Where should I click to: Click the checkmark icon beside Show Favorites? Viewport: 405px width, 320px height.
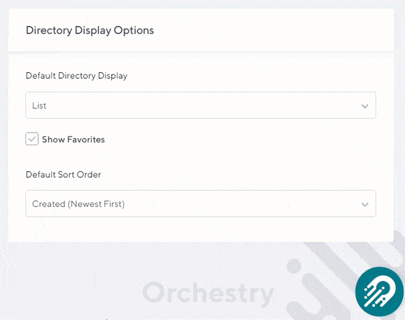pyautogui.click(x=31, y=139)
